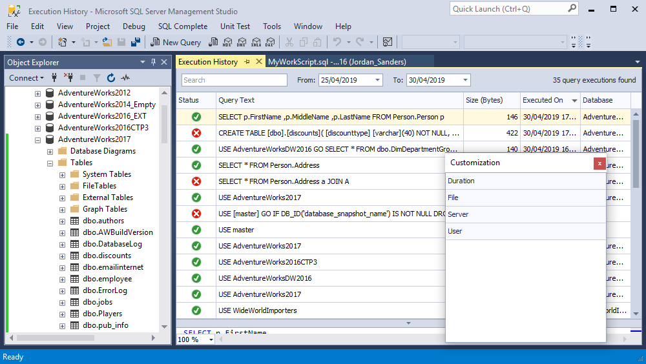Screen dimensions: 646x364
Task: Collapse the AdventureWorks2017 database node
Action: (37, 140)
